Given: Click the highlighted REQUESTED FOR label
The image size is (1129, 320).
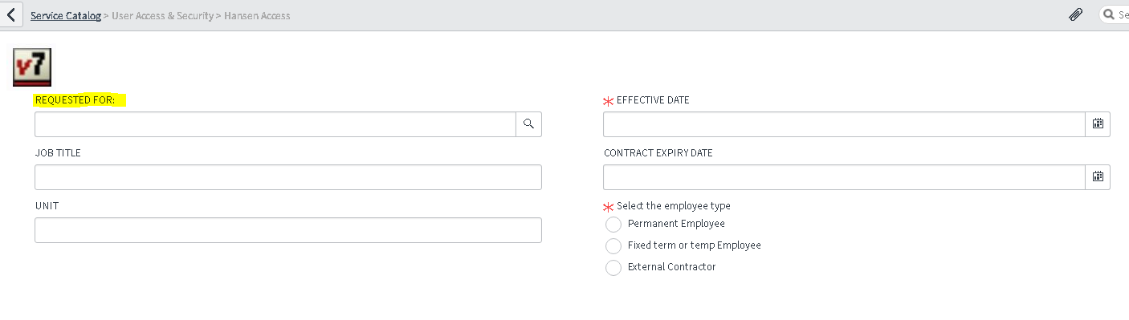Looking at the screenshot, I should [x=80, y=100].
